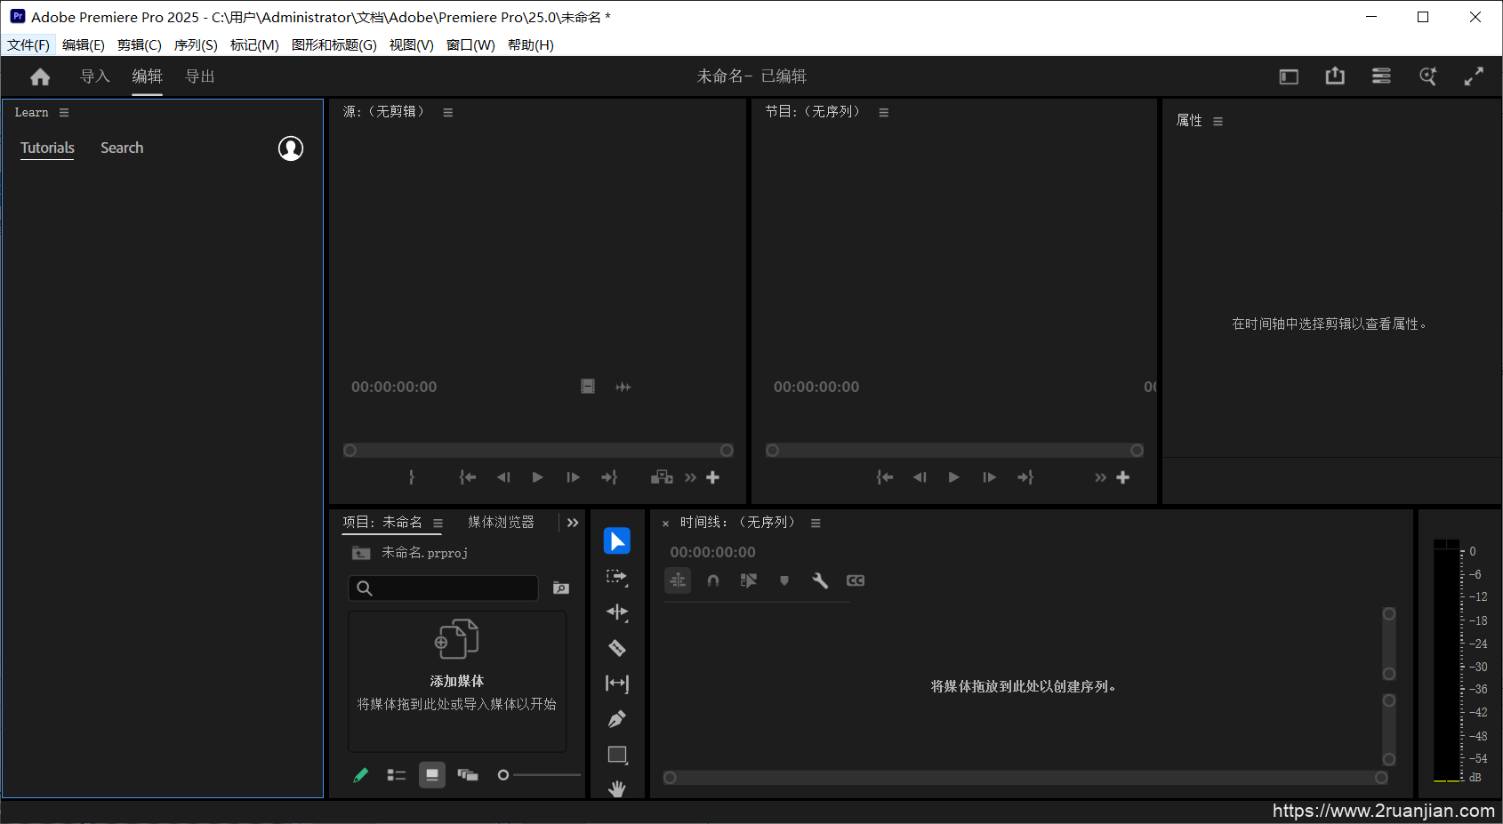
Task: Open the 文件(F) menu
Action: pyautogui.click(x=28, y=44)
